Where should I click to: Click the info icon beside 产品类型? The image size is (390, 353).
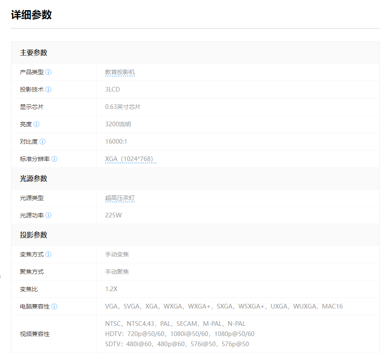[x=48, y=72]
